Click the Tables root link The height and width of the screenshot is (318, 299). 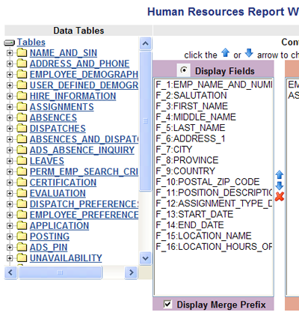click(31, 42)
